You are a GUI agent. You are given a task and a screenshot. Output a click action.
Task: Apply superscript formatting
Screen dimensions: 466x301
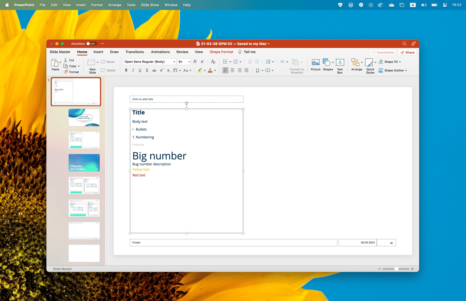pyautogui.click(x=161, y=71)
